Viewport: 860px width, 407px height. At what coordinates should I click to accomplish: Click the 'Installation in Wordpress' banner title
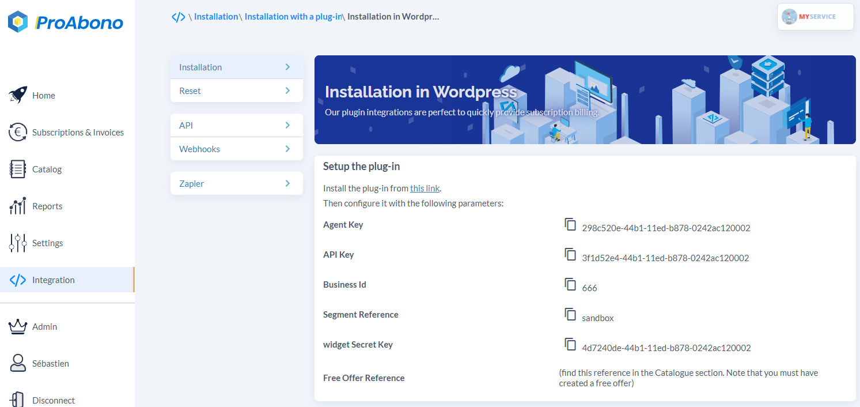point(421,92)
